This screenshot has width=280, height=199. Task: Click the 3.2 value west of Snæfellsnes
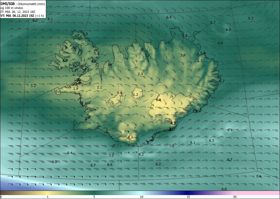(33, 86)
